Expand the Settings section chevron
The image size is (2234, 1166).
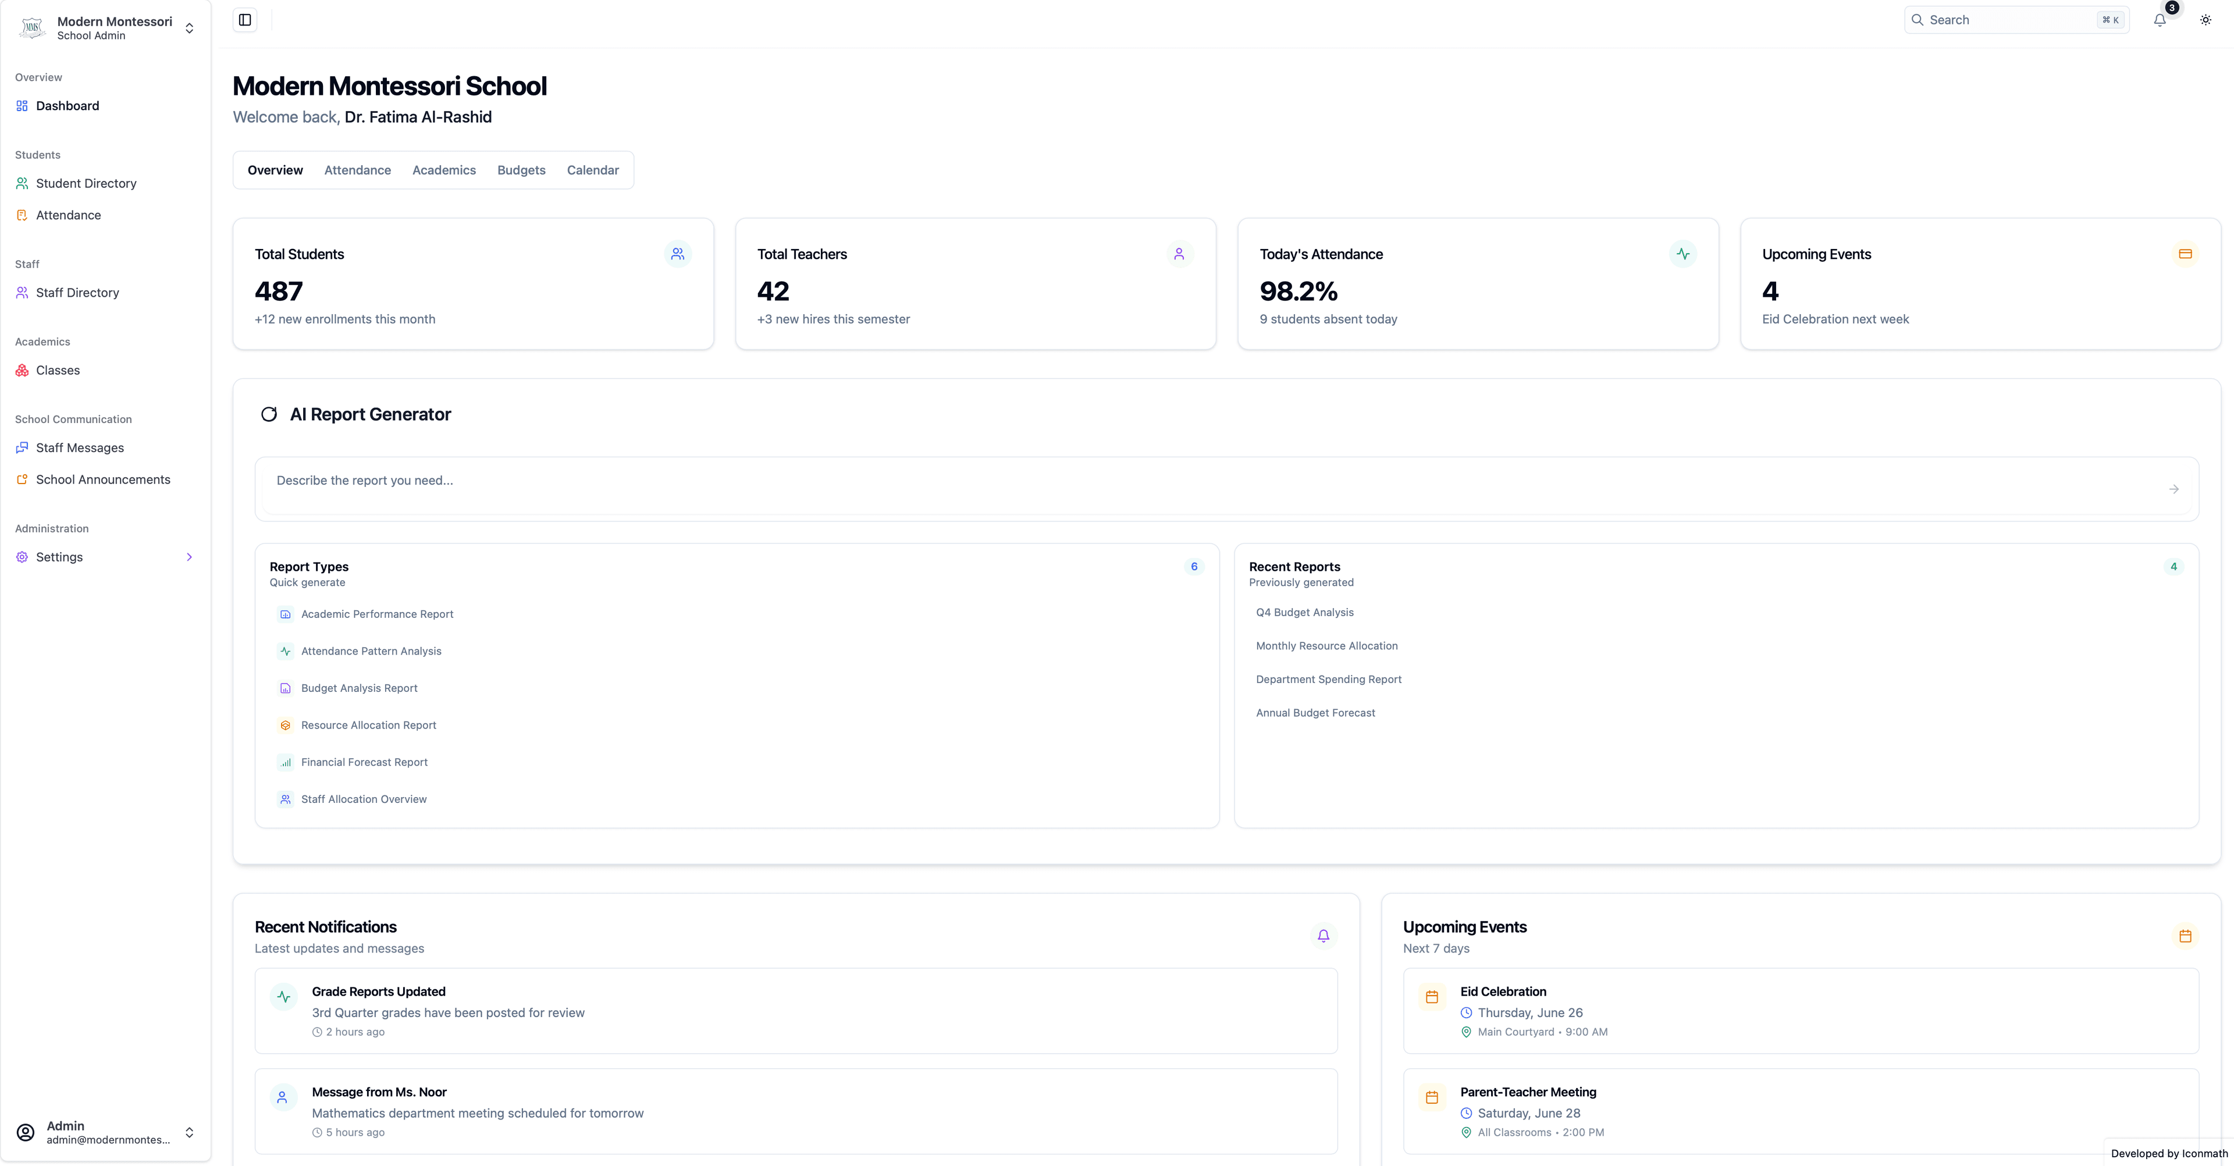(x=189, y=556)
